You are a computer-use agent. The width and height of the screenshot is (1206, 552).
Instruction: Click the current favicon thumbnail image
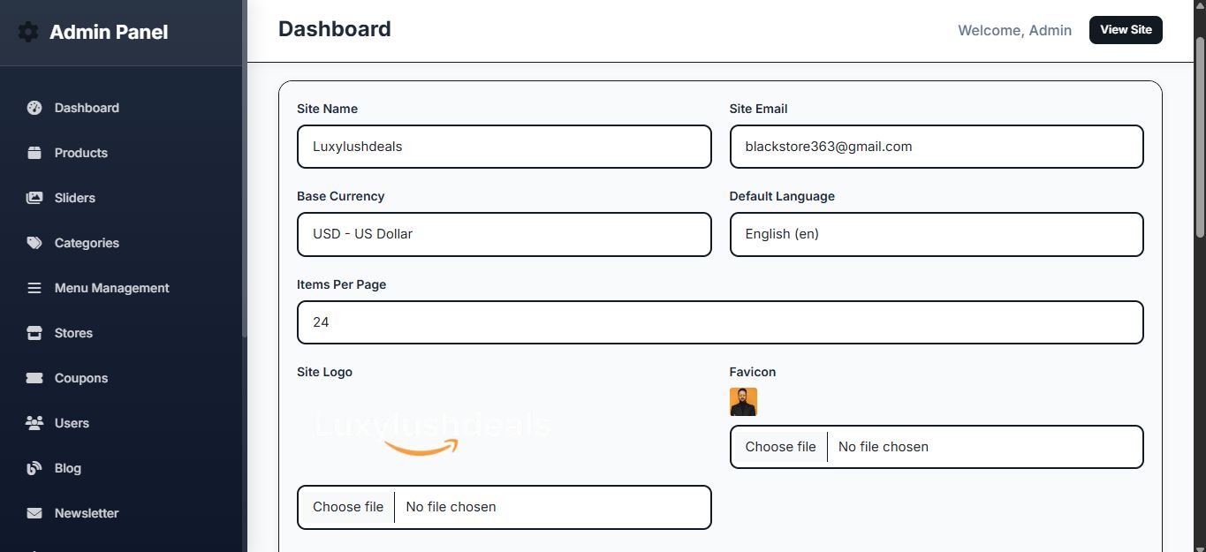click(743, 402)
